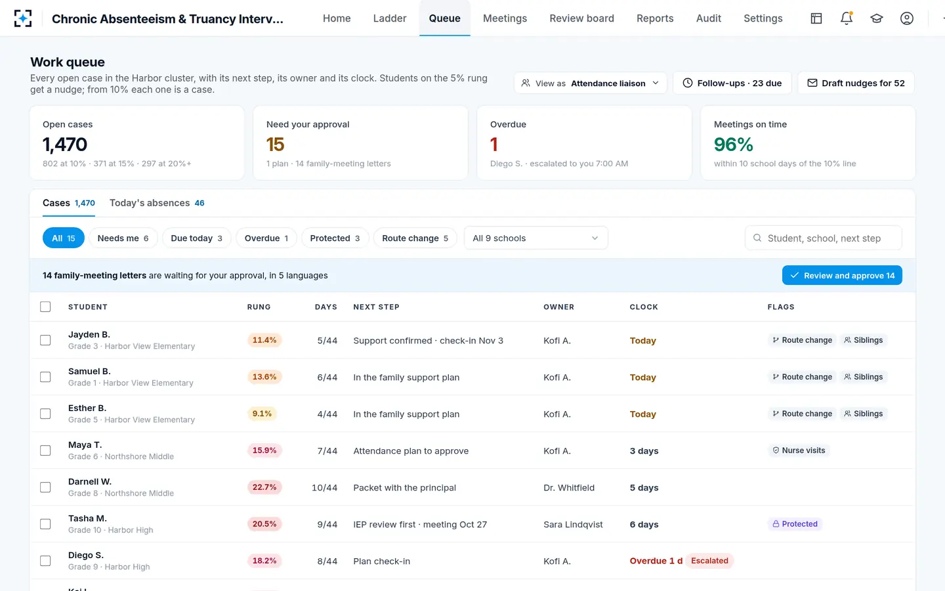Open the Reports tab

click(x=655, y=18)
